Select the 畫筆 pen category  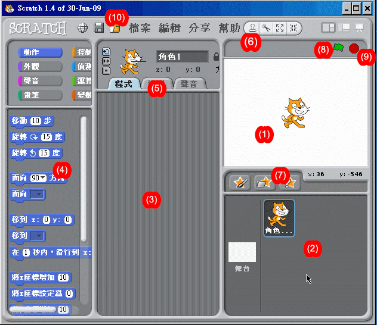40,95
